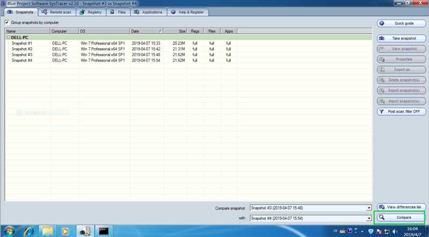
Task: Open the Applications tab
Action: point(149,12)
